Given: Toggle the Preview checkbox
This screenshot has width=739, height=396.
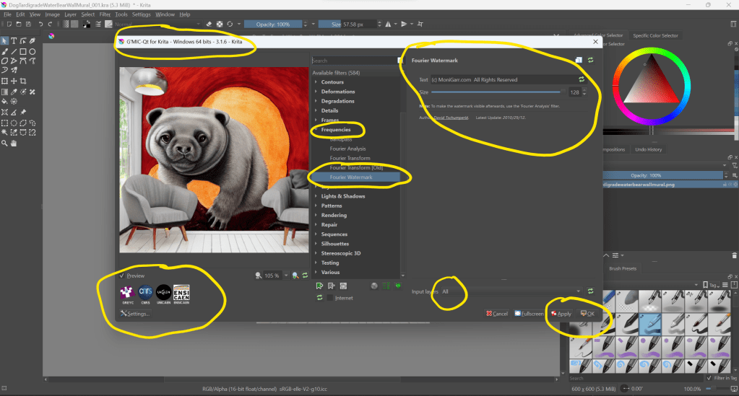Looking at the screenshot, I should coord(122,276).
